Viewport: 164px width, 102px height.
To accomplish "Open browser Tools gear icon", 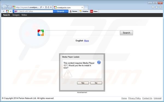I will (160, 7).
